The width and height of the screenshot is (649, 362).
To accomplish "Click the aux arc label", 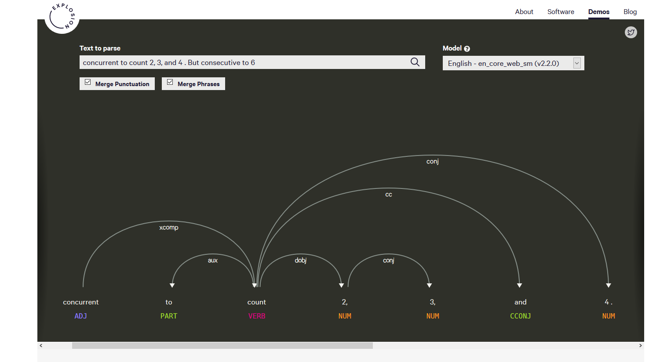I will (213, 261).
